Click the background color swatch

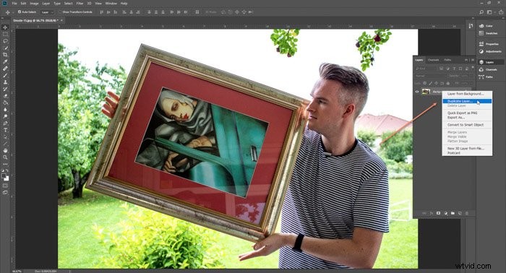tap(7, 178)
